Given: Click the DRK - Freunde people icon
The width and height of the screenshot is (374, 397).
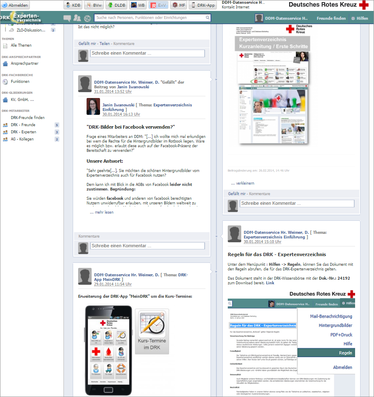Looking at the screenshot, I should pos(5,125).
